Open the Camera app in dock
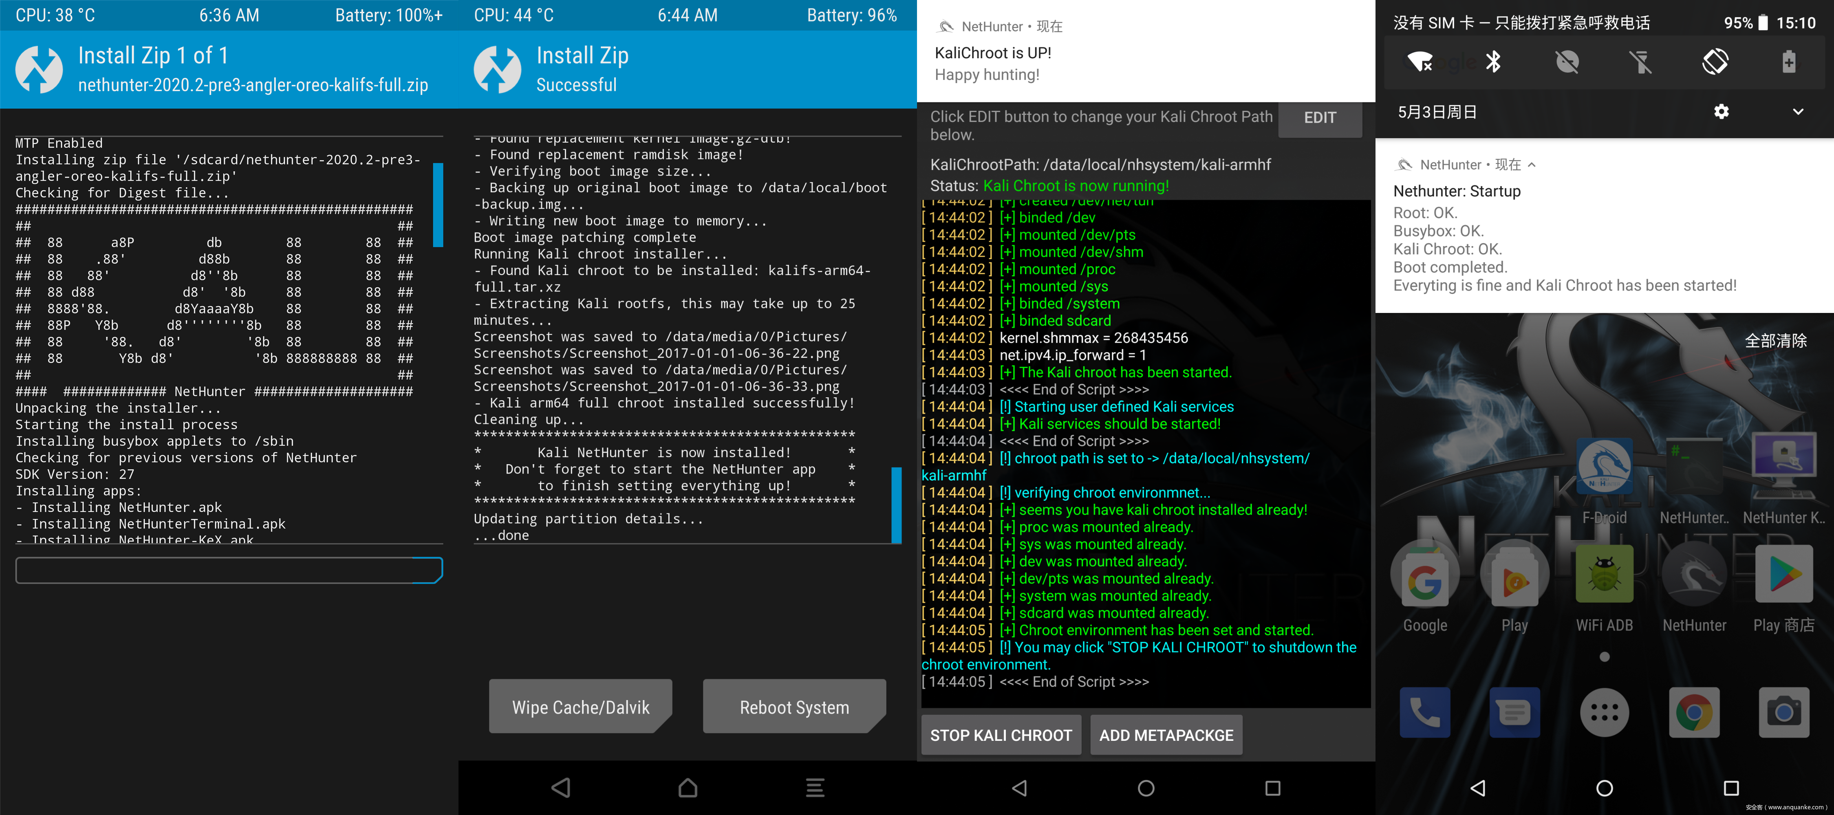The width and height of the screenshot is (1834, 815). 1783,712
